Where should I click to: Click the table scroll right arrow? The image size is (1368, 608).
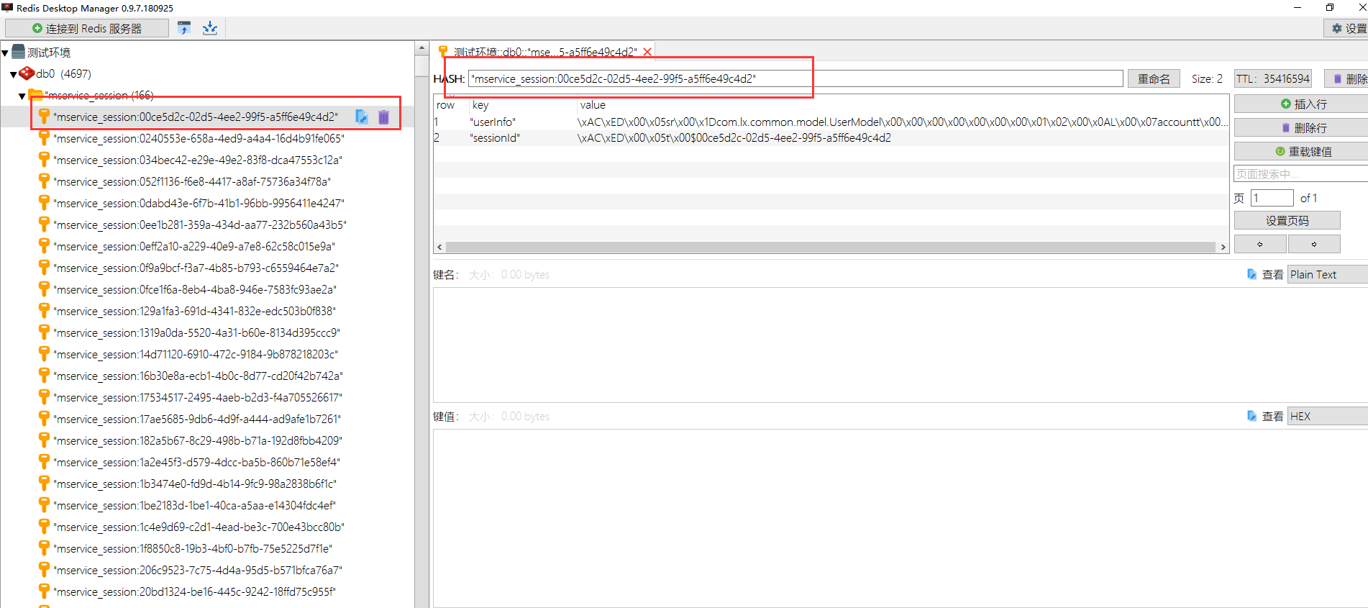(1223, 247)
